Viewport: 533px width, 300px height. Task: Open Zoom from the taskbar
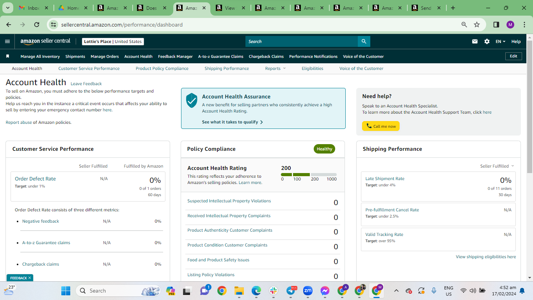[308, 291]
